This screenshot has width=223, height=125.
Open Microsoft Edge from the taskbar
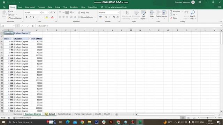[68, 122]
